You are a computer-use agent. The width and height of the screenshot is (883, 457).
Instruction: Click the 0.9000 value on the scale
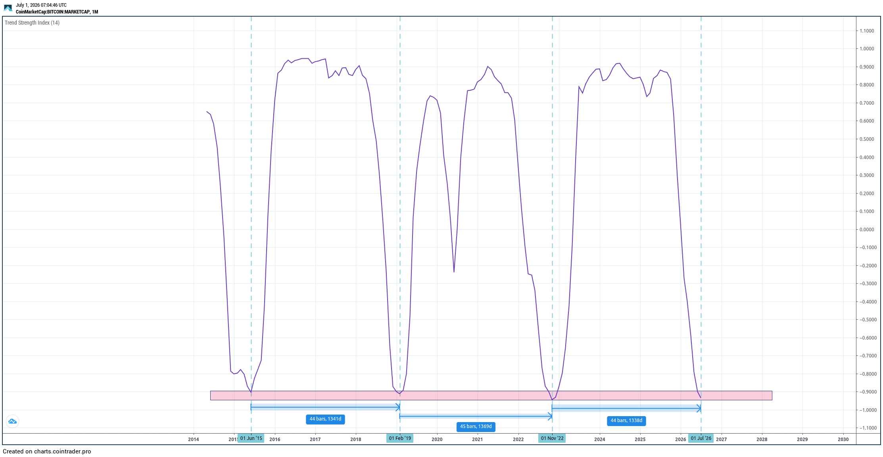pyautogui.click(x=867, y=67)
